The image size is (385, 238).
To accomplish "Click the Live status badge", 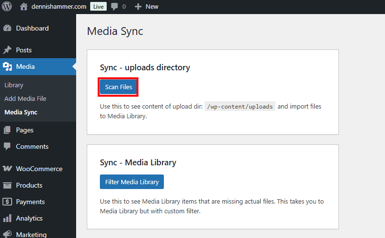I will pos(98,7).
